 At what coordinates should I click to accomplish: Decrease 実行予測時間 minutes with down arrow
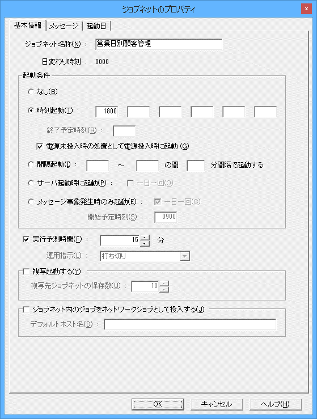click(145, 243)
